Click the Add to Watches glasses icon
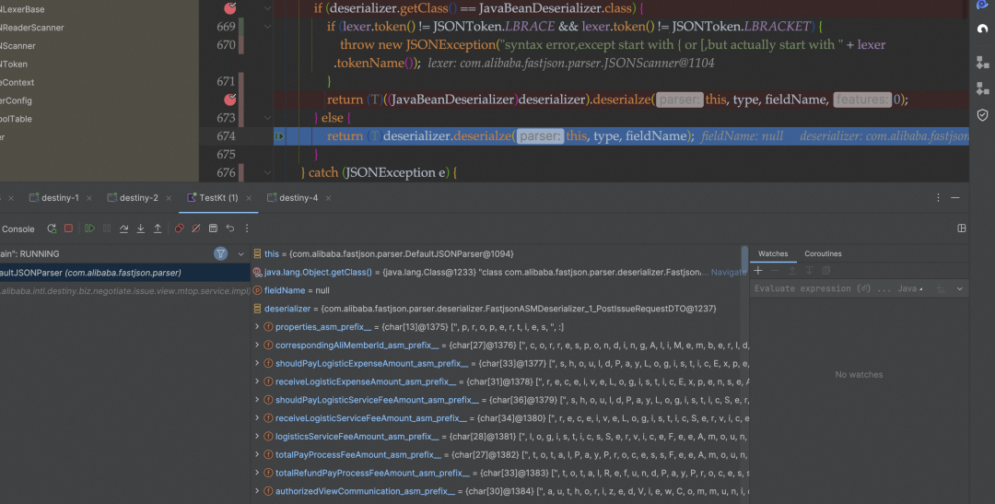 click(x=941, y=288)
